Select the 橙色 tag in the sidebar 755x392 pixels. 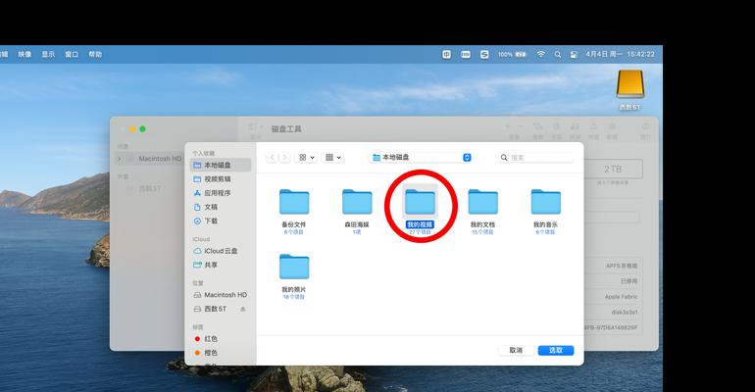206,353
